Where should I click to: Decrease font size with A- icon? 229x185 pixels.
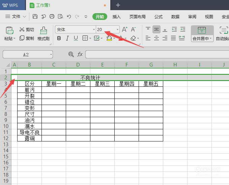133,29
